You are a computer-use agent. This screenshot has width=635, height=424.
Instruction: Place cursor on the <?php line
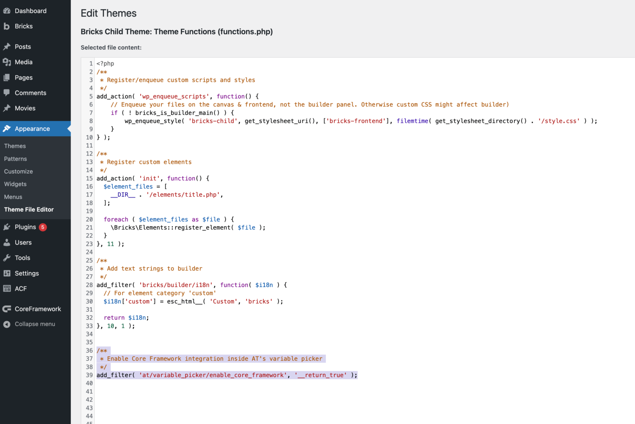coord(105,64)
